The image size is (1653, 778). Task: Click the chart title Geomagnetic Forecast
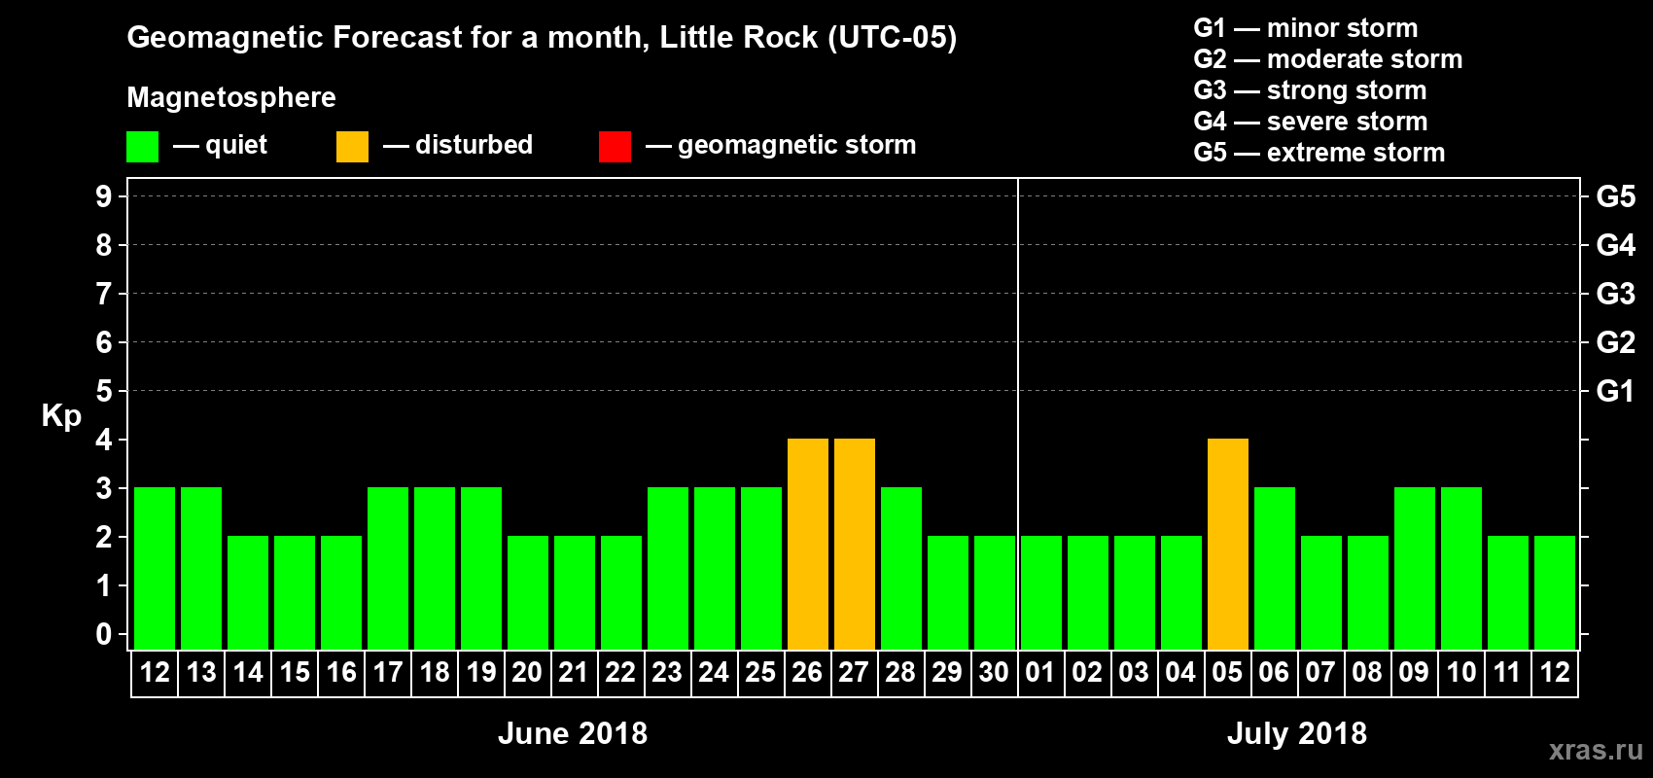[542, 37]
